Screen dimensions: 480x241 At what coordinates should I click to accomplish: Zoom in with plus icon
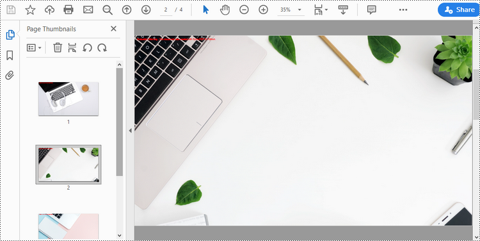[x=263, y=10]
